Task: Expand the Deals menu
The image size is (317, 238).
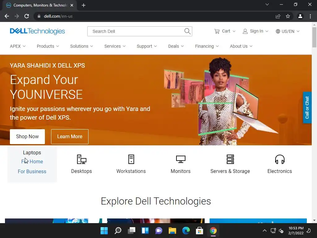Action: coord(176,46)
